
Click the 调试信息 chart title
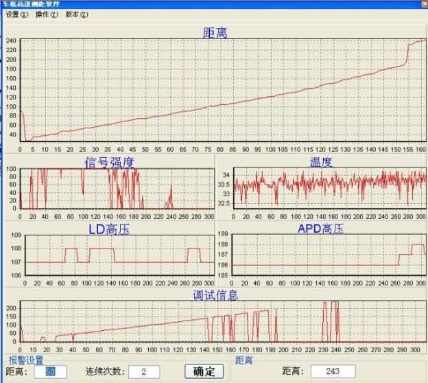pos(215,295)
